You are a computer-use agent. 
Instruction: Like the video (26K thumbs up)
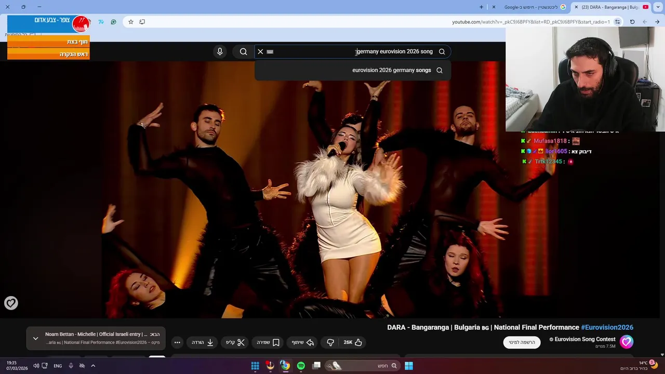click(353, 342)
